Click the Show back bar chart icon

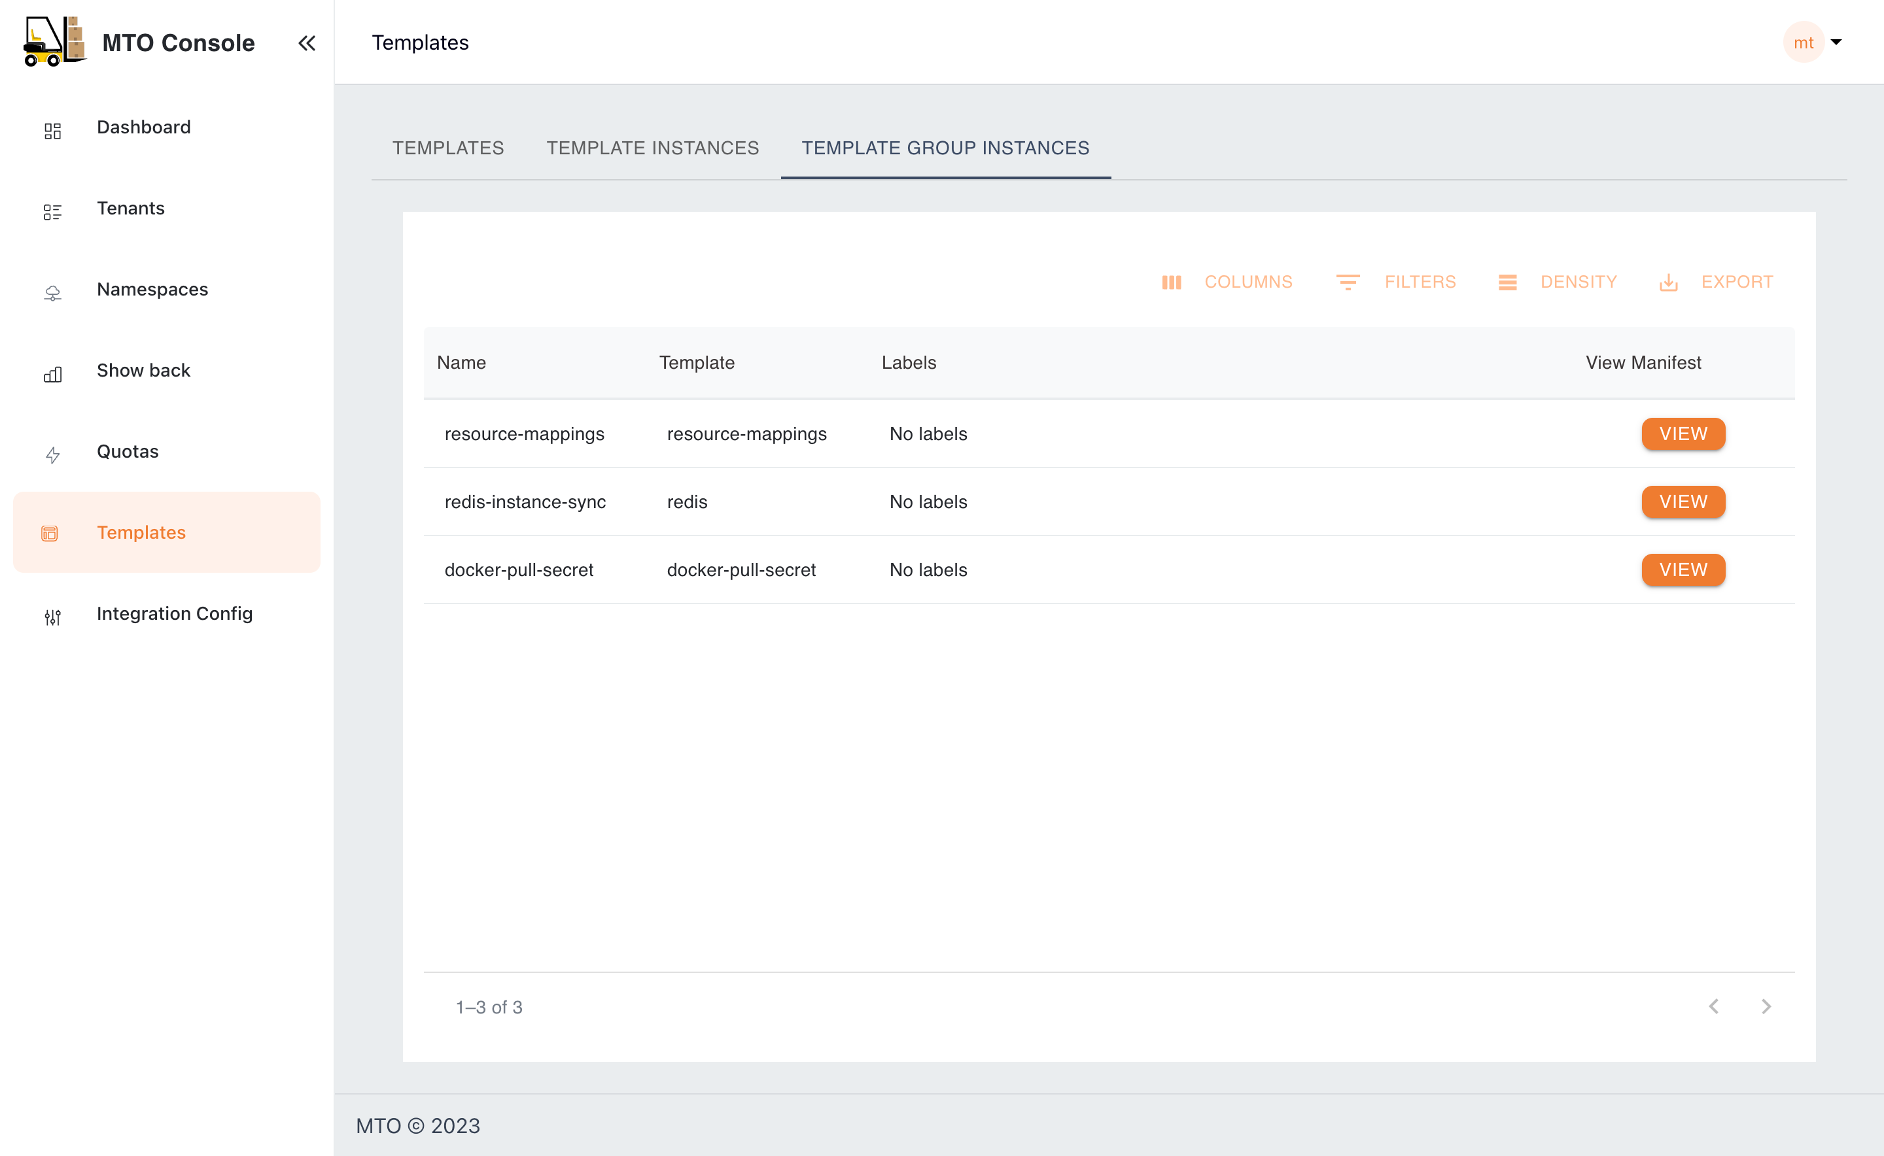[x=52, y=375]
